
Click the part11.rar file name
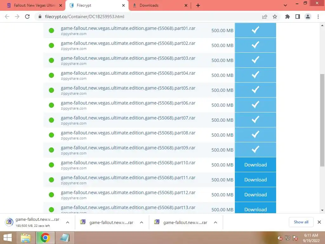click(128, 178)
